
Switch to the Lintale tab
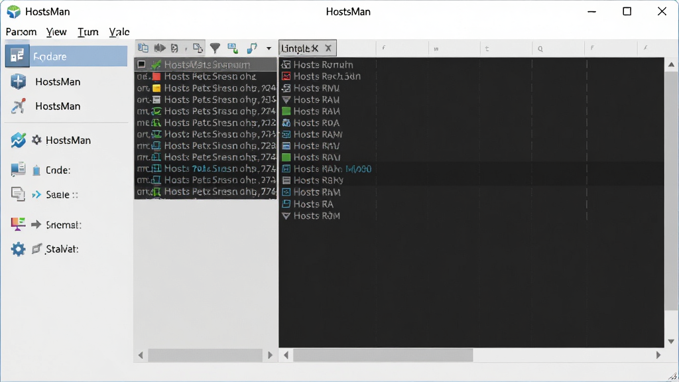300,48
